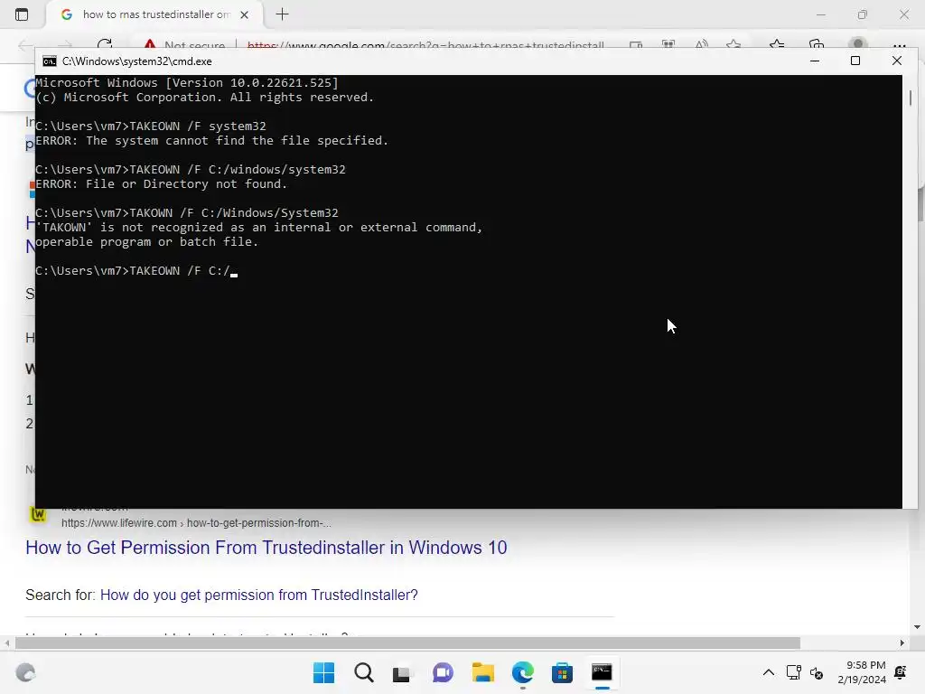This screenshot has height=694, width=925.
Task: Open Widgets icon at taskbar left
Action: [x=25, y=672]
